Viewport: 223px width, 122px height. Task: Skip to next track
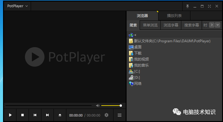(47, 115)
